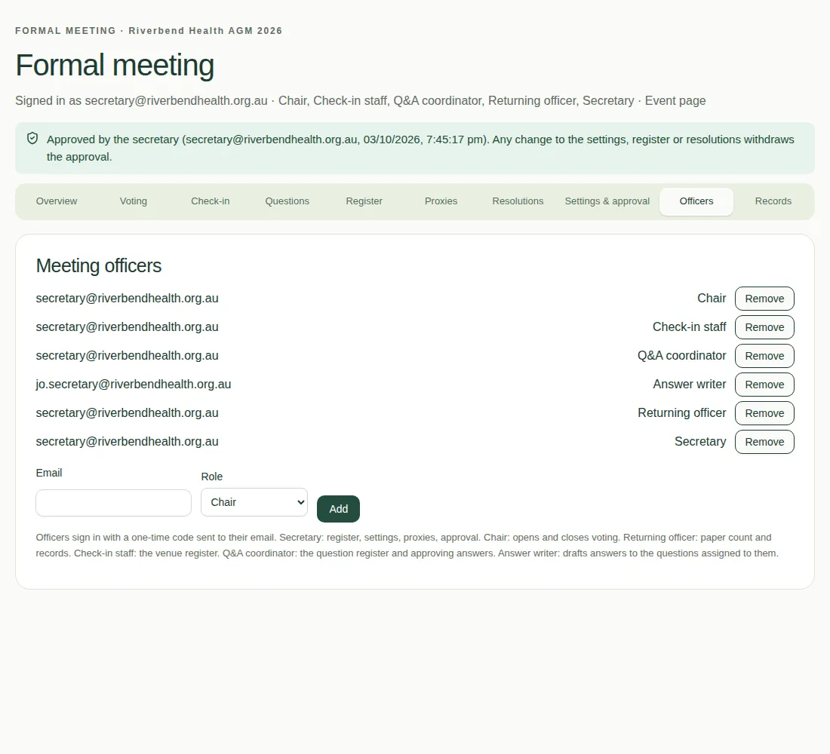Remove the Chair officer
Viewport: 830px width, 754px height.
(x=764, y=299)
